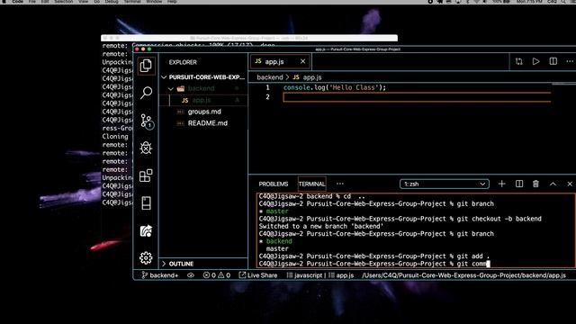Click backend in the breadcrumb
This screenshot has height=324, width=576.
pyautogui.click(x=270, y=77)
